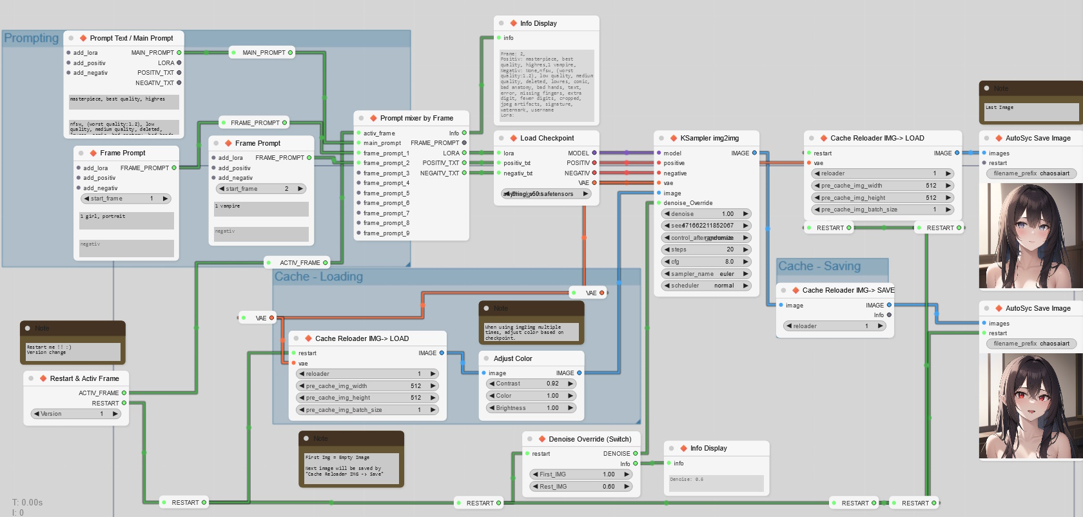The image size is (1083, 517).
Task: Click the IMAGE output port of KSampler img2img
Action: tap(754, 153)
